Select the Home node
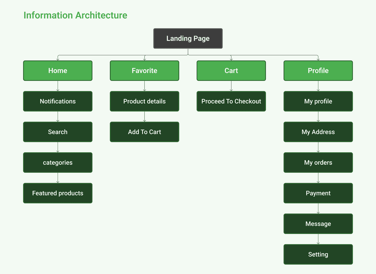Image resolution: width=376 pixels, height=274 pixels. [58, 71]
